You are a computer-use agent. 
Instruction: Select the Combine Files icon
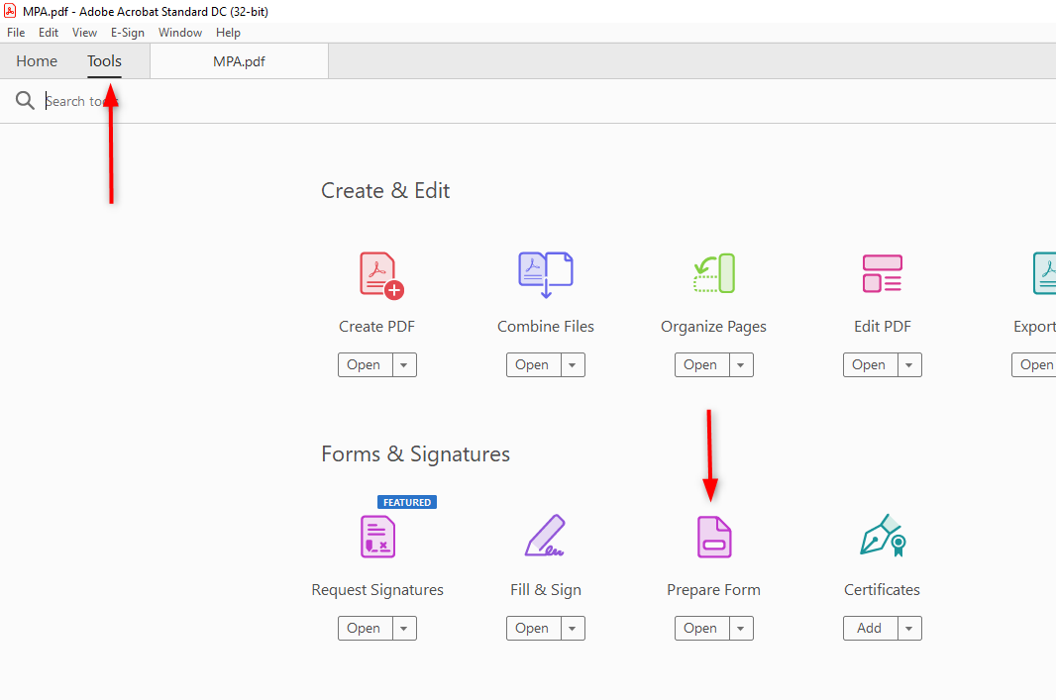(546, 274)
